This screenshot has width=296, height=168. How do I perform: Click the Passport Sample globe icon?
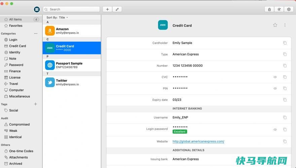point(50,65)
